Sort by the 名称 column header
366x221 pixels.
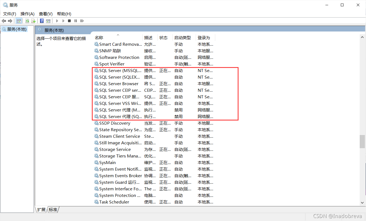pyautogui.click(x=118, y=38)
